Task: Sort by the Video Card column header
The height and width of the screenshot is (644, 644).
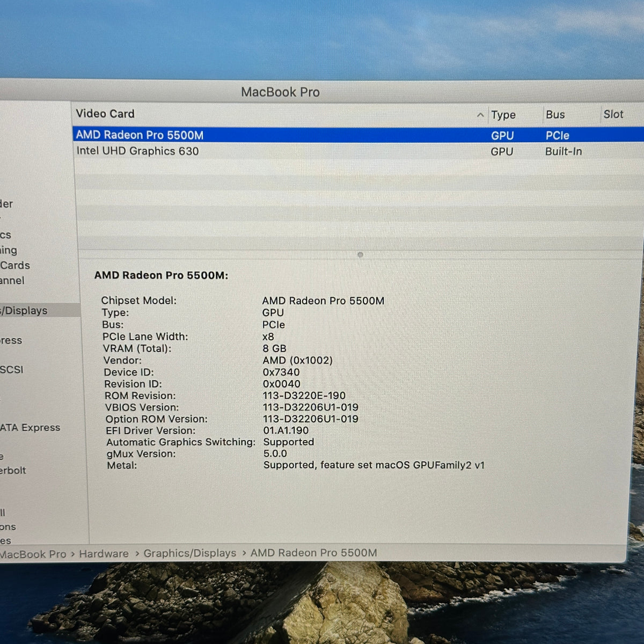Action: (x=105, y=114)
